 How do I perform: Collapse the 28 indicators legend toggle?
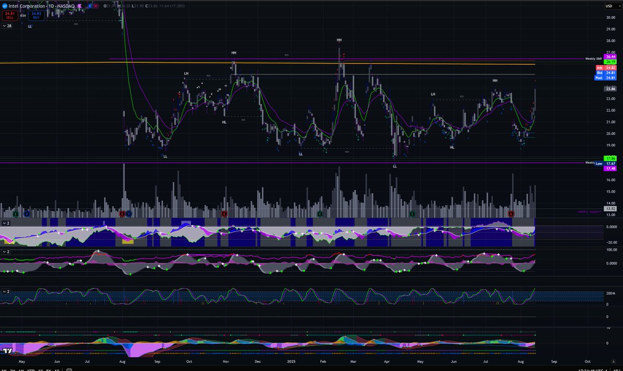click(7, 25)
